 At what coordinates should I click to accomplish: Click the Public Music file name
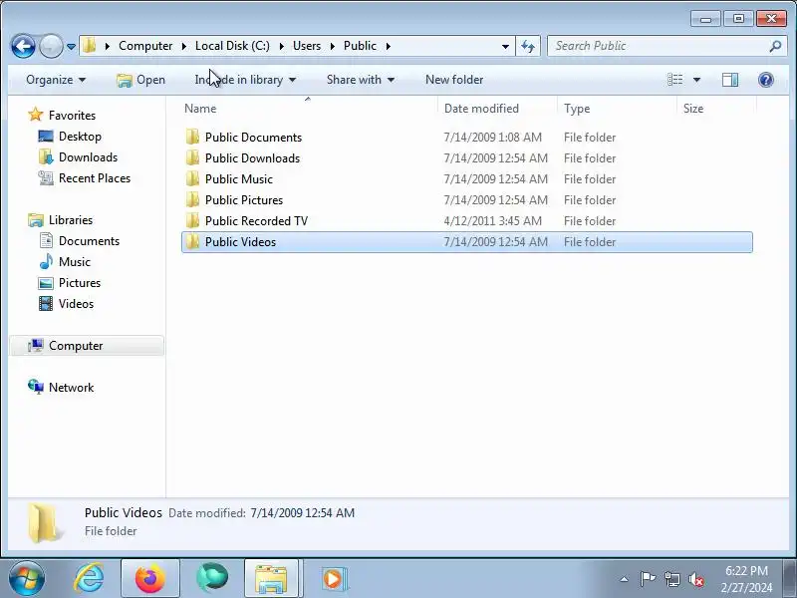[x=238, y=179]
